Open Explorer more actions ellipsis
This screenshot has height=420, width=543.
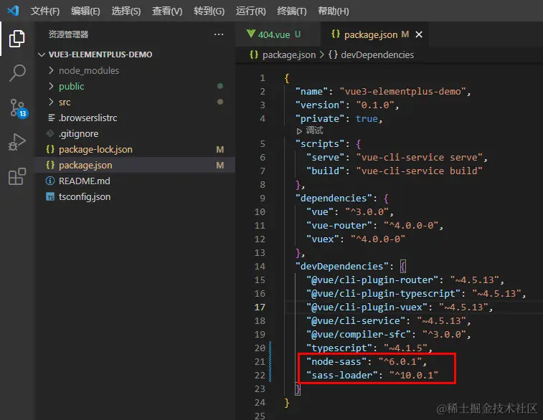219,34
